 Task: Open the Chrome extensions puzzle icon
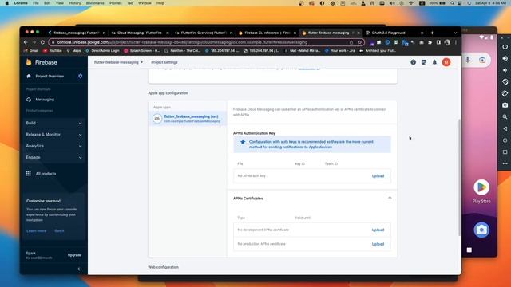(430, 42)
